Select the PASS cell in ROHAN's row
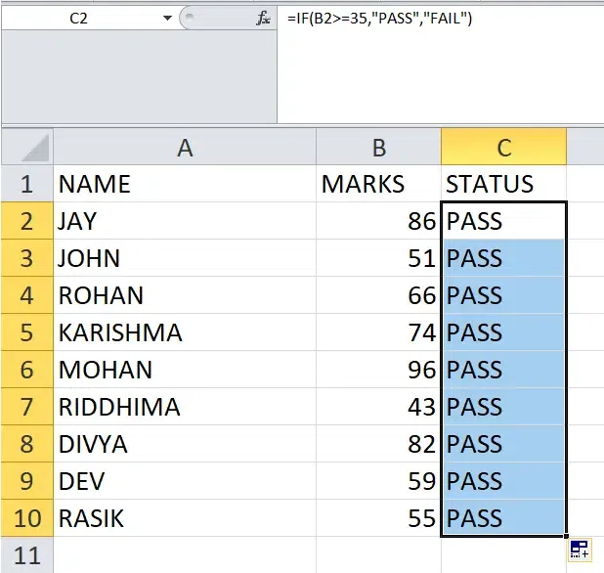Screen dimensions: 604x573 pos(504,295)
